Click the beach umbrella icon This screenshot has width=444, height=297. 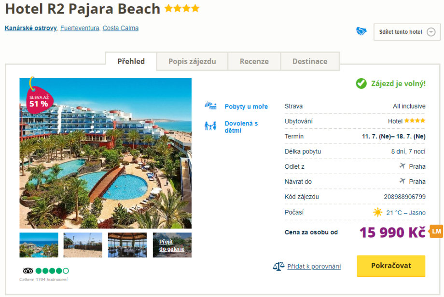coord(210,106)
